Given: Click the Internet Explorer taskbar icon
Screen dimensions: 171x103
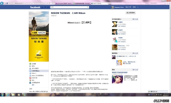Looking at the screenshot, I should [7, 95].
